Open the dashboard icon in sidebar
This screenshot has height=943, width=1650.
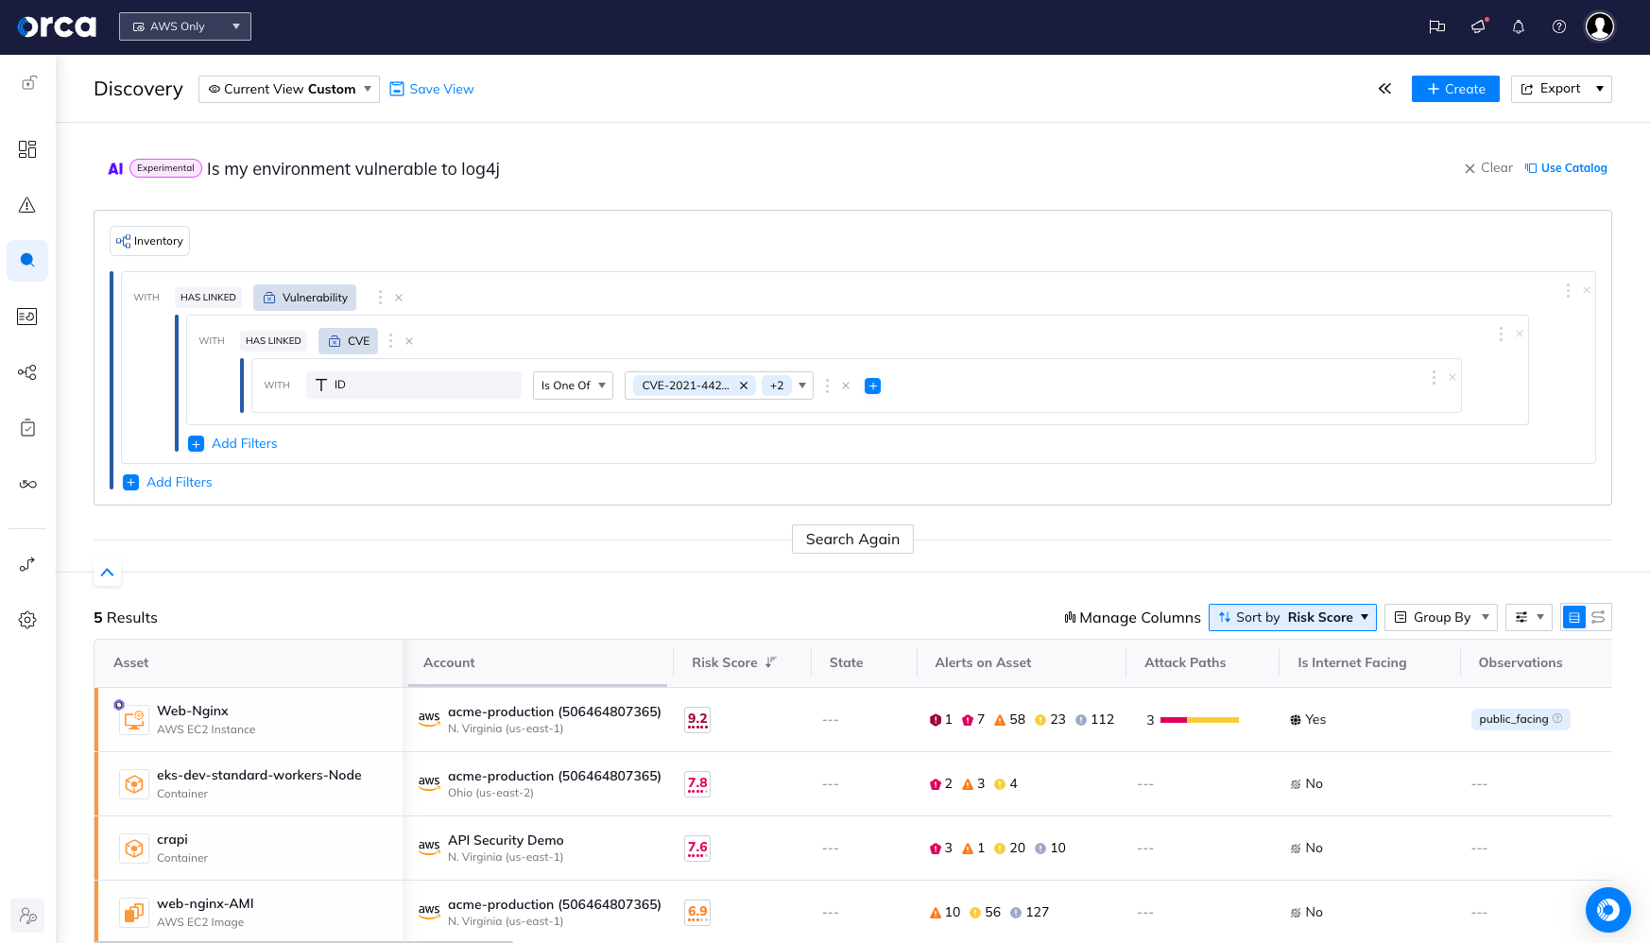27,149
